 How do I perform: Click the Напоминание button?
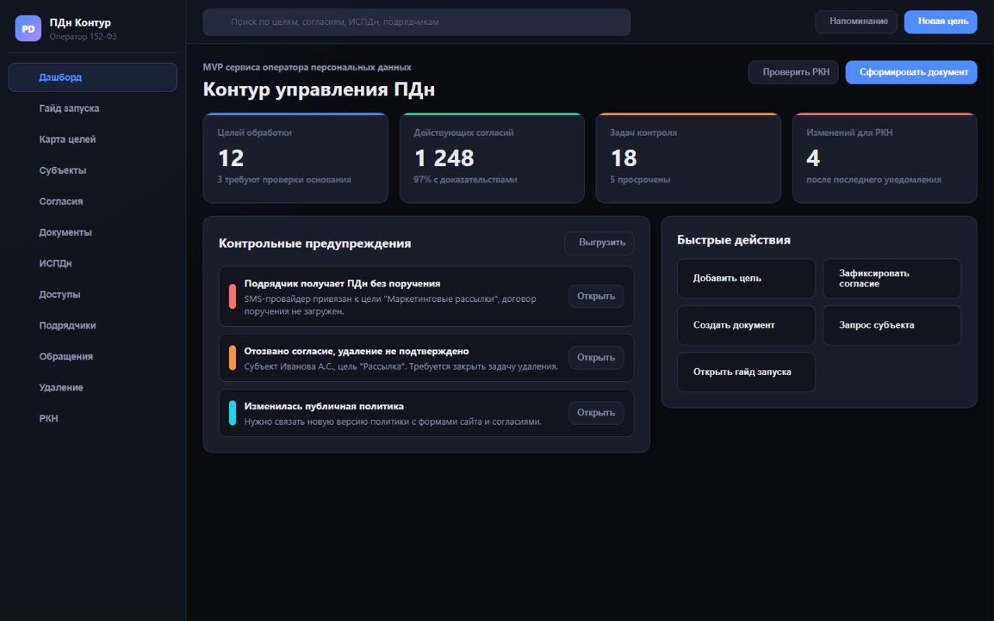point(856,22)
